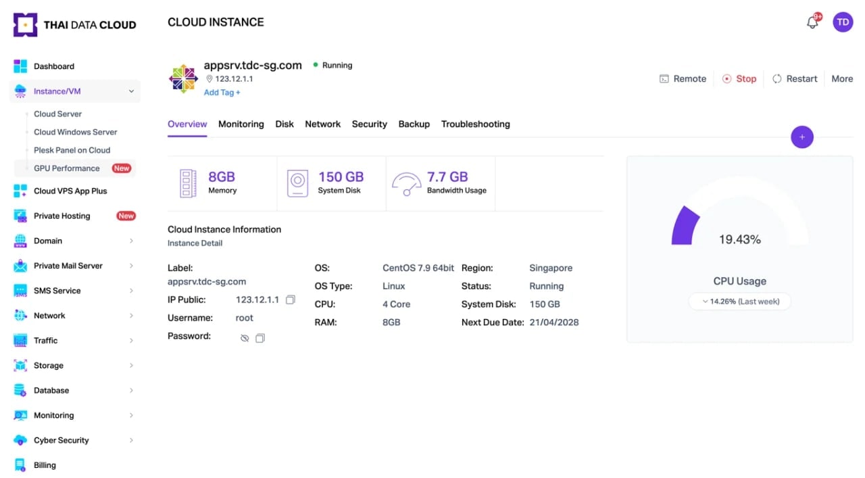Click the Storage sidebar icon

(20, 366)
